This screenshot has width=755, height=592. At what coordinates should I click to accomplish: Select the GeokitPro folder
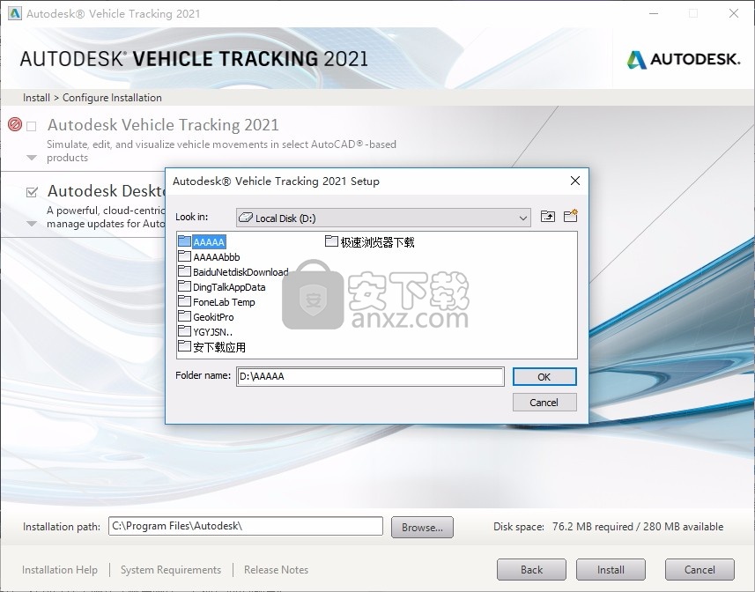(x=206, y=316)
